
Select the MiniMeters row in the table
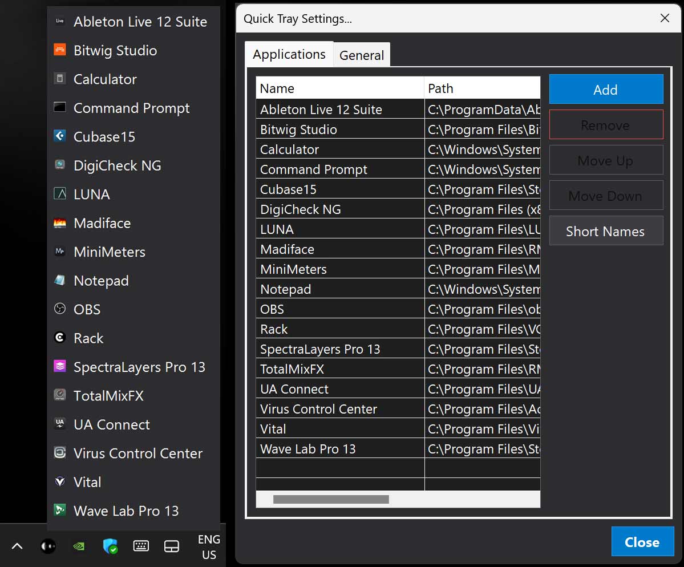(398, 269)
